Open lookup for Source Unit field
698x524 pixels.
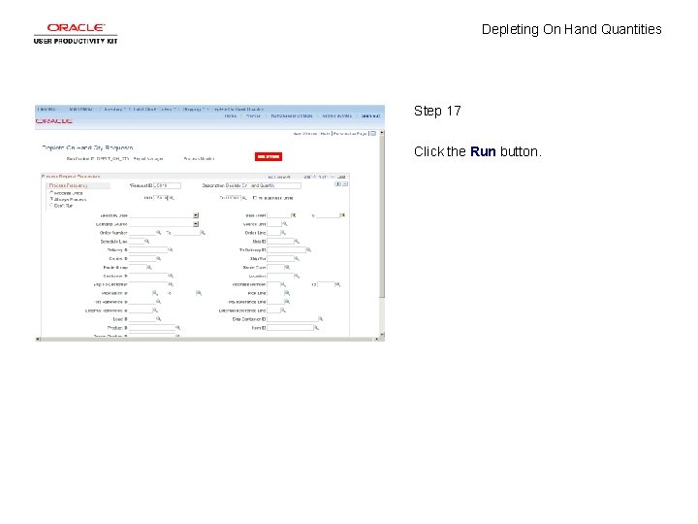285,224
